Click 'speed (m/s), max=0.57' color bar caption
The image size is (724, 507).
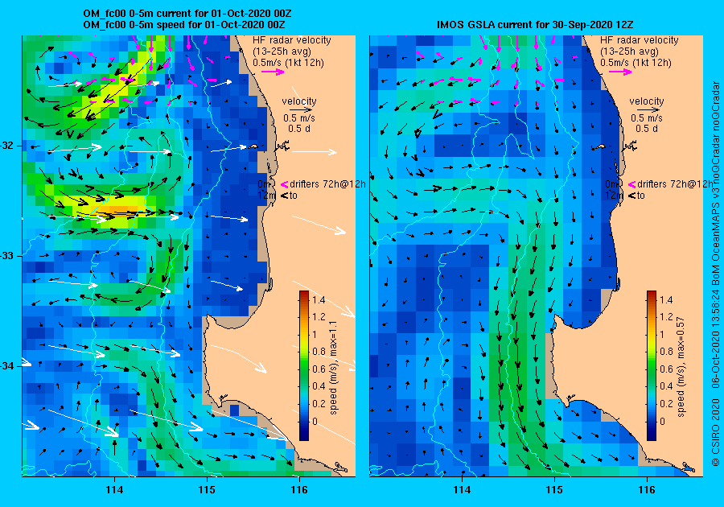point(681,367)
